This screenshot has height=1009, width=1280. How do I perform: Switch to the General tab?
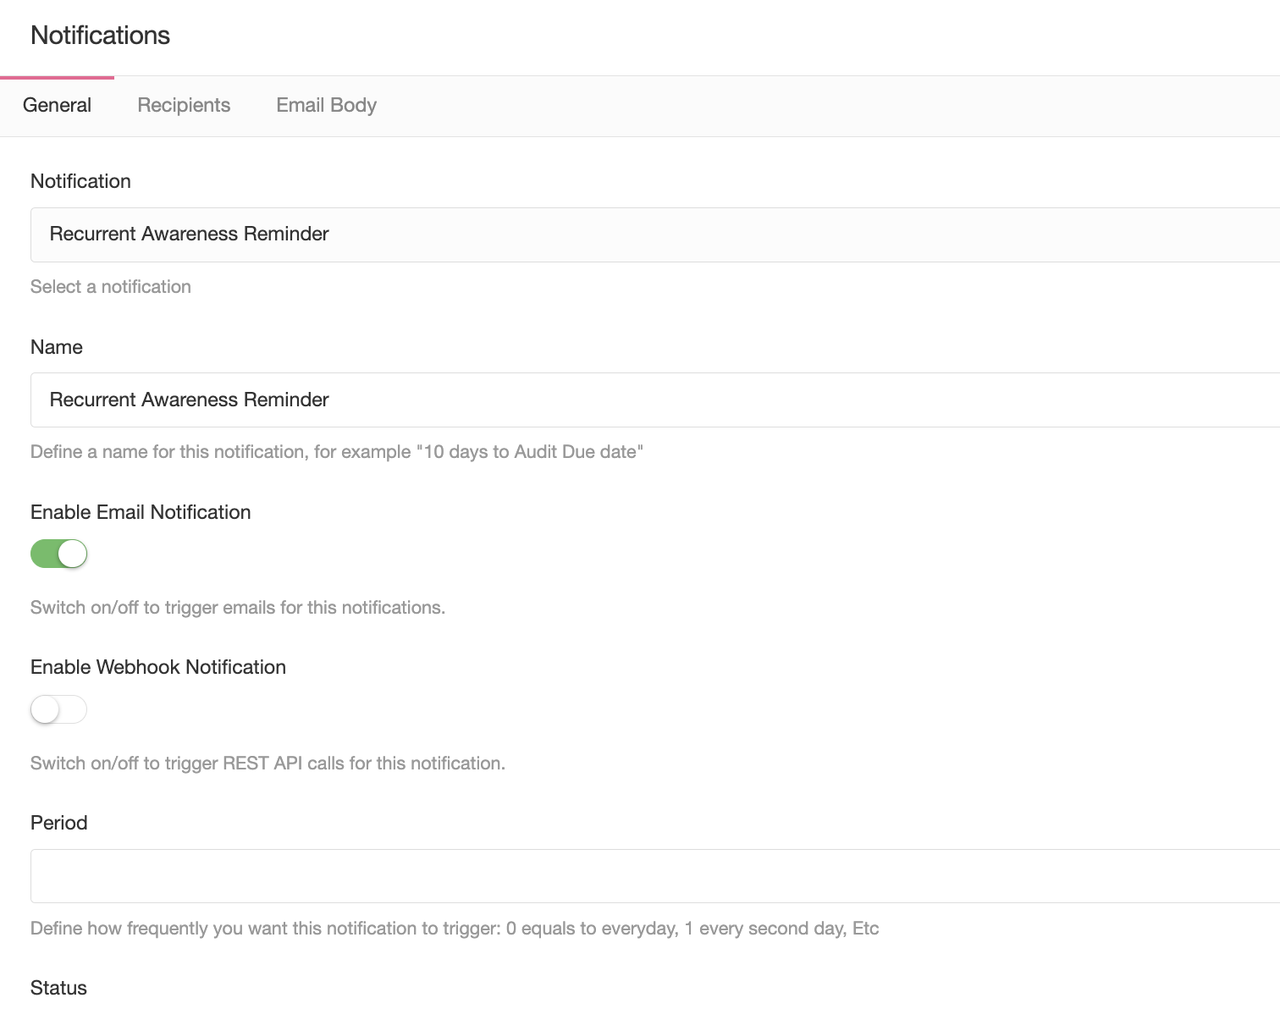(x=57, y=106)
